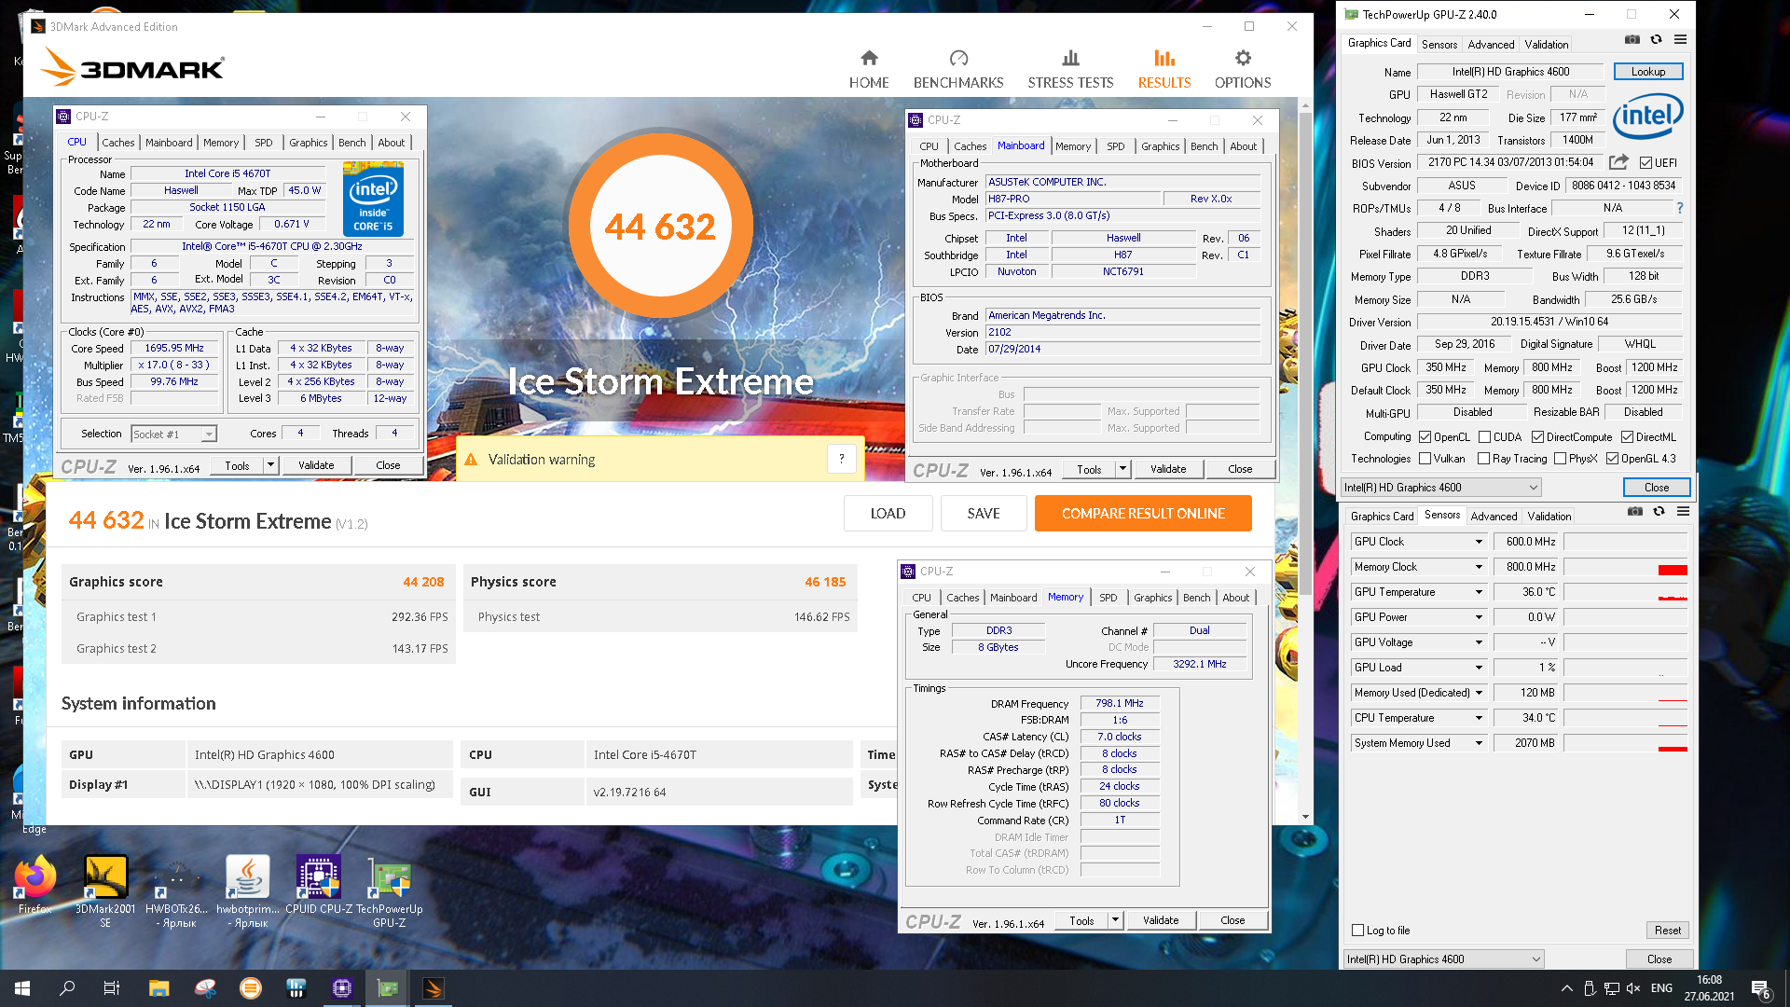The height and width of the screenshot is (1007, 1790).
Task: Open hwbotprime desktop shortcut
Action: point(247,890)
